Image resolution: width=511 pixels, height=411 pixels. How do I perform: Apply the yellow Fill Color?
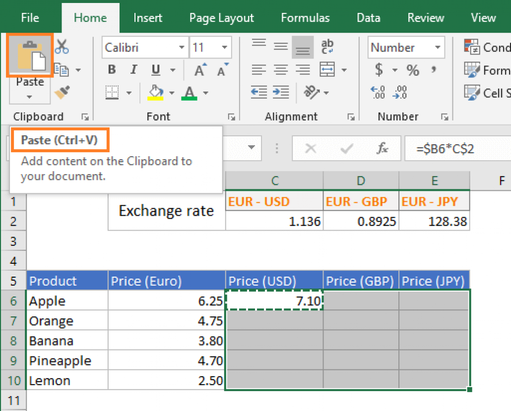click(x=155, y=93)
